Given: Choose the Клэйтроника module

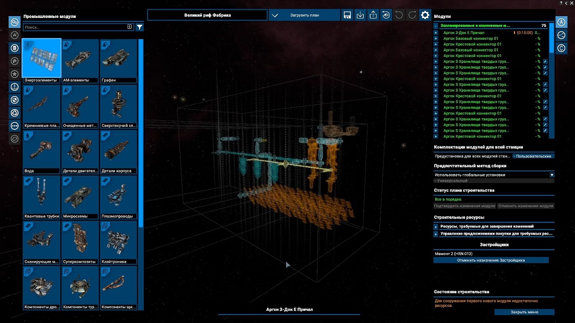Looking at the screenshot, I should pos(119,242).
